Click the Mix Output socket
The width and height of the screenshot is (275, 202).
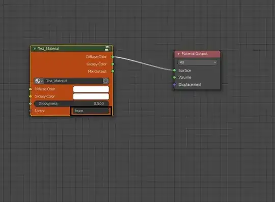(113, 71)
